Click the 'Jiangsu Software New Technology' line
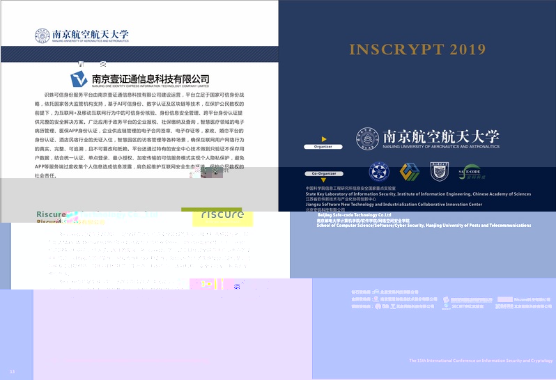Viewport: 556px width, 380px height. tap(394, 205)
